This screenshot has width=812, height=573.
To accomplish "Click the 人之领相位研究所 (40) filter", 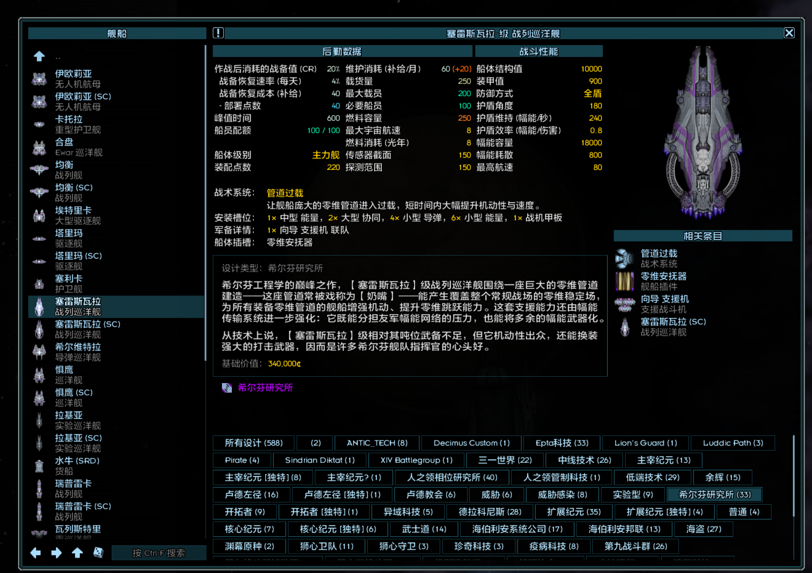I will tap(452, 477).
